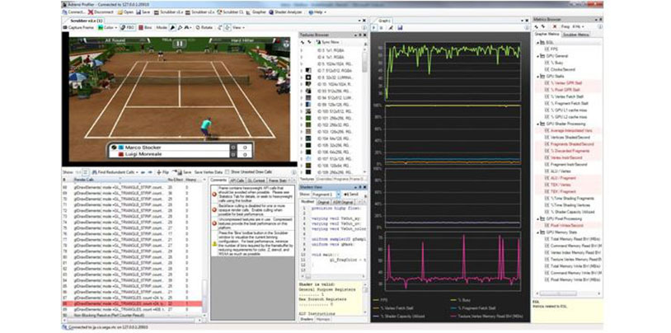Select the uncompressed textures warning comment

tap(252, 224)
